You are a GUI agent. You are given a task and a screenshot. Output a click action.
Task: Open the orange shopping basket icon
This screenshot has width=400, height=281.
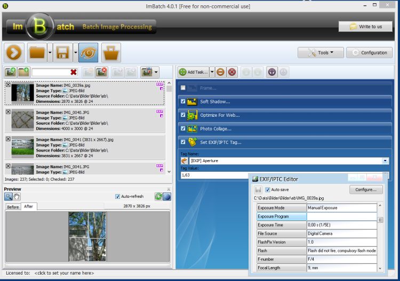coord(111,53)
